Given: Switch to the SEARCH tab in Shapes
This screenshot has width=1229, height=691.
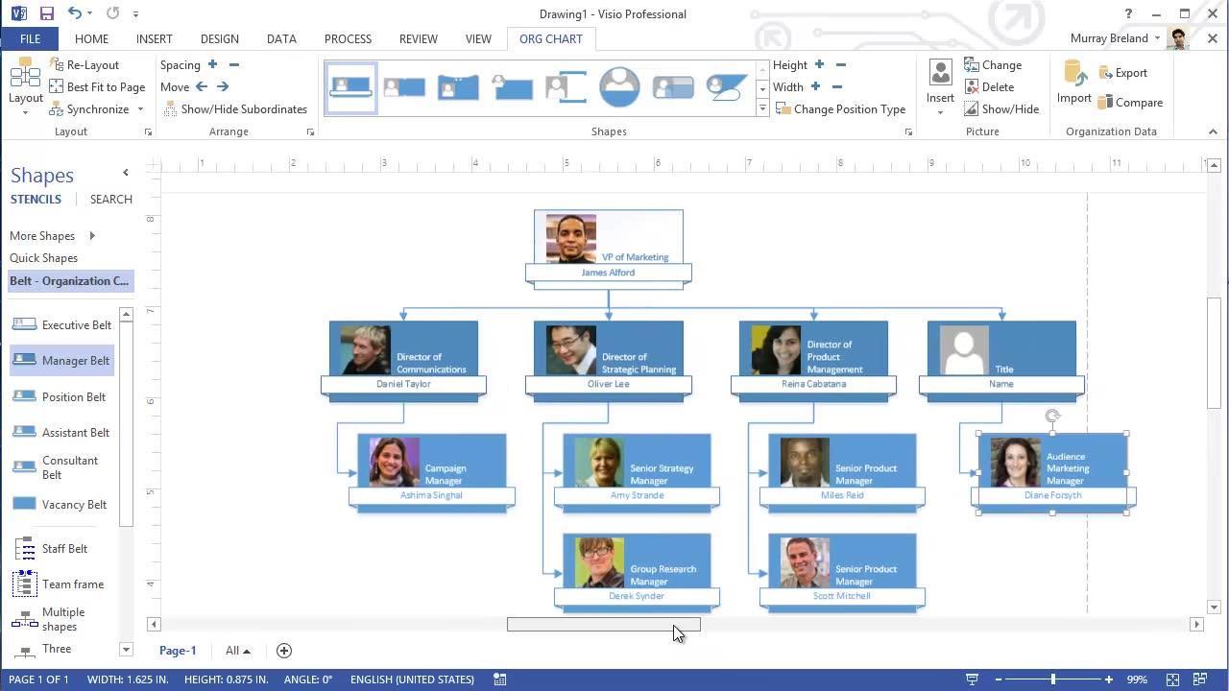Looking at the screenshot, I should tap(110, 200).
